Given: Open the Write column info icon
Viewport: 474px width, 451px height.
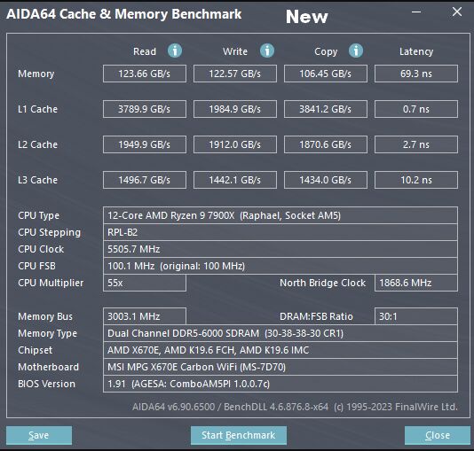Looking at the screenshot, I should tap(267, 51).
